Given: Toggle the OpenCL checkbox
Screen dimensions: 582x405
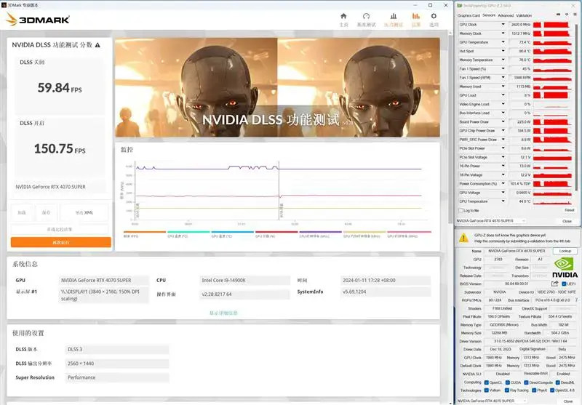Looking at the screenshot, I should tap(486, 382).
